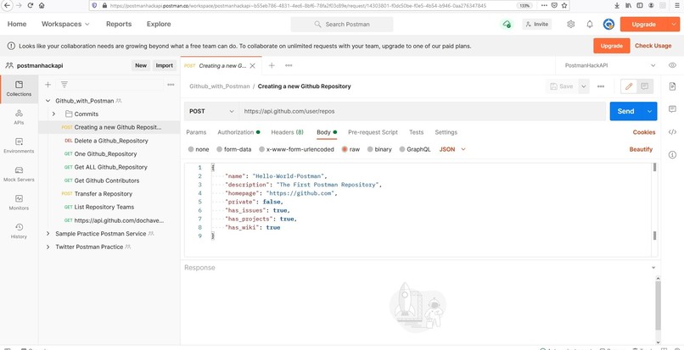Open the settings gear icon
This screenshot has height=350, width=684.
tap(570, 25)
